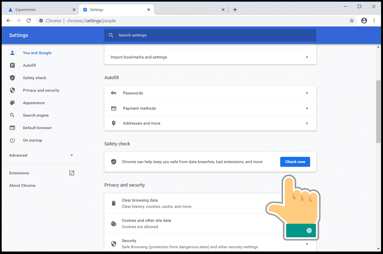The height and width of the screenshot is (254, 383).
Task: Open the Payment methods row arrow
Action: 307,108
